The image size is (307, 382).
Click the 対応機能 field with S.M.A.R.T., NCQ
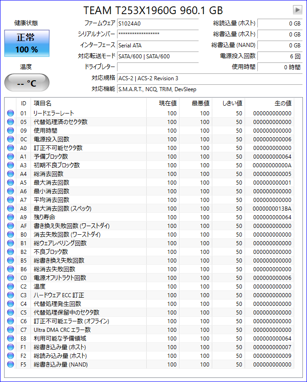point(210,89)
